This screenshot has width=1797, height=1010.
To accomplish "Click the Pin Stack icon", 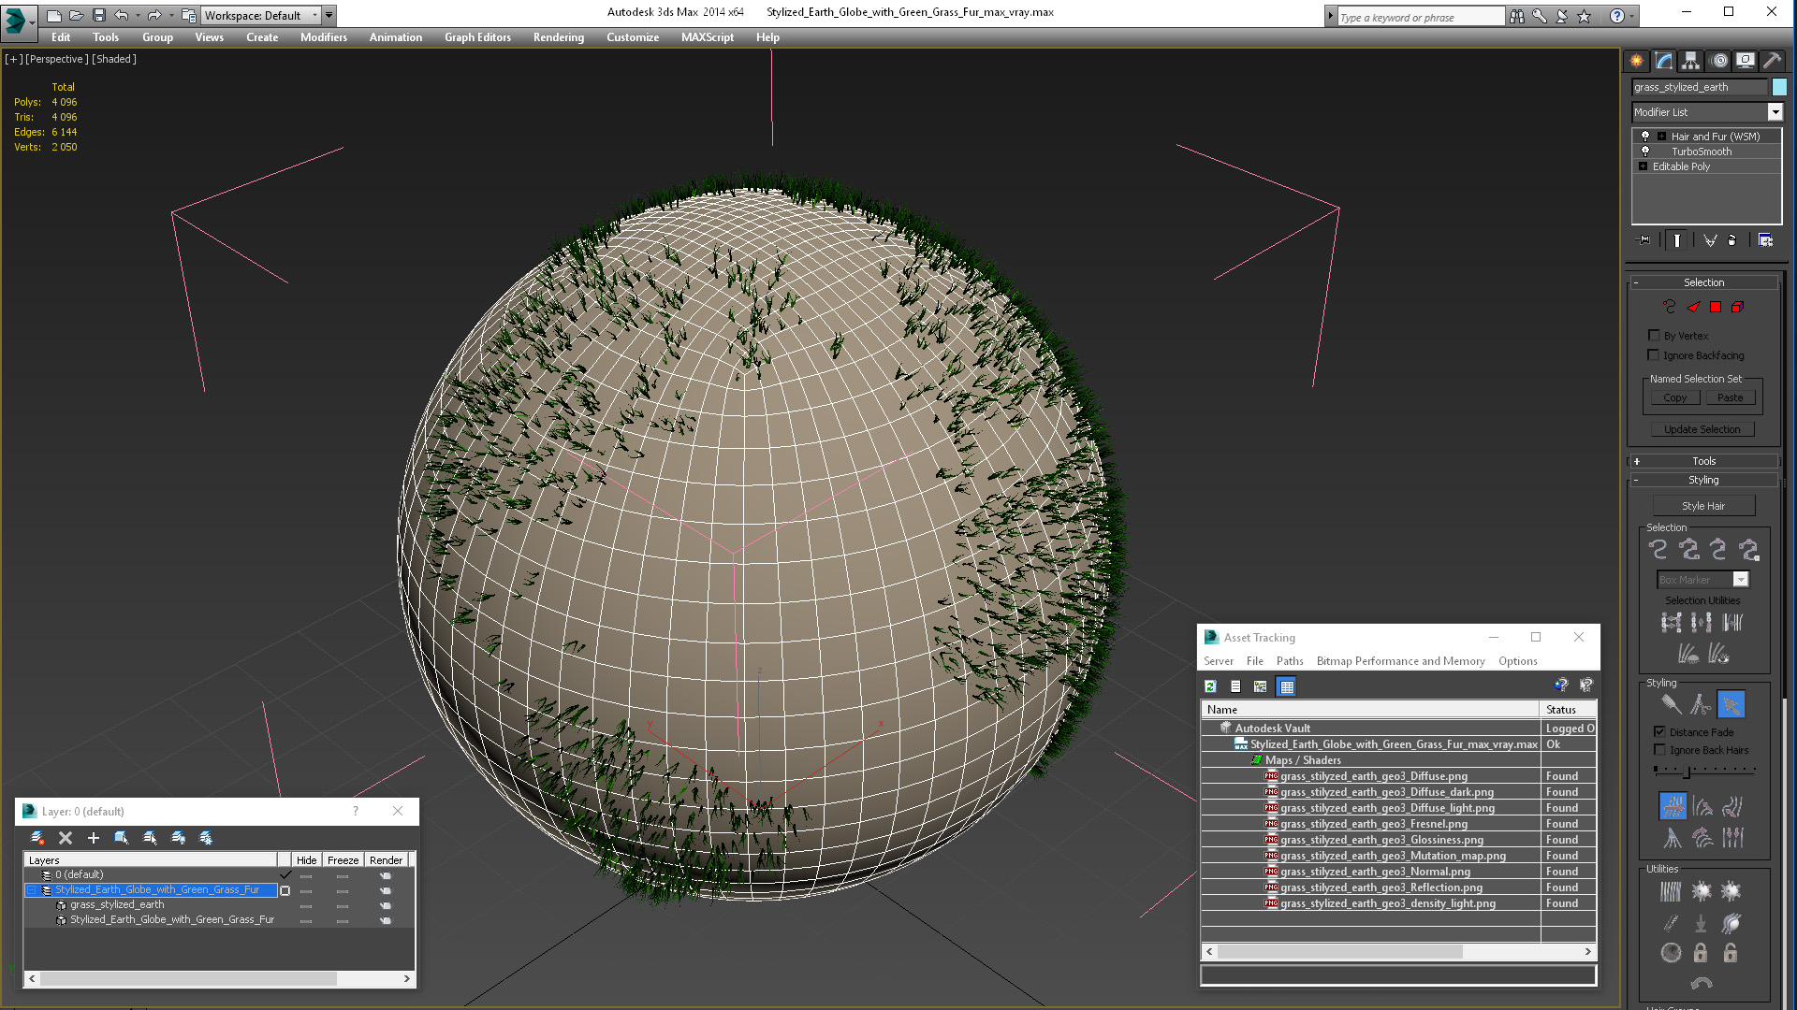I will tap(1644, 240).
